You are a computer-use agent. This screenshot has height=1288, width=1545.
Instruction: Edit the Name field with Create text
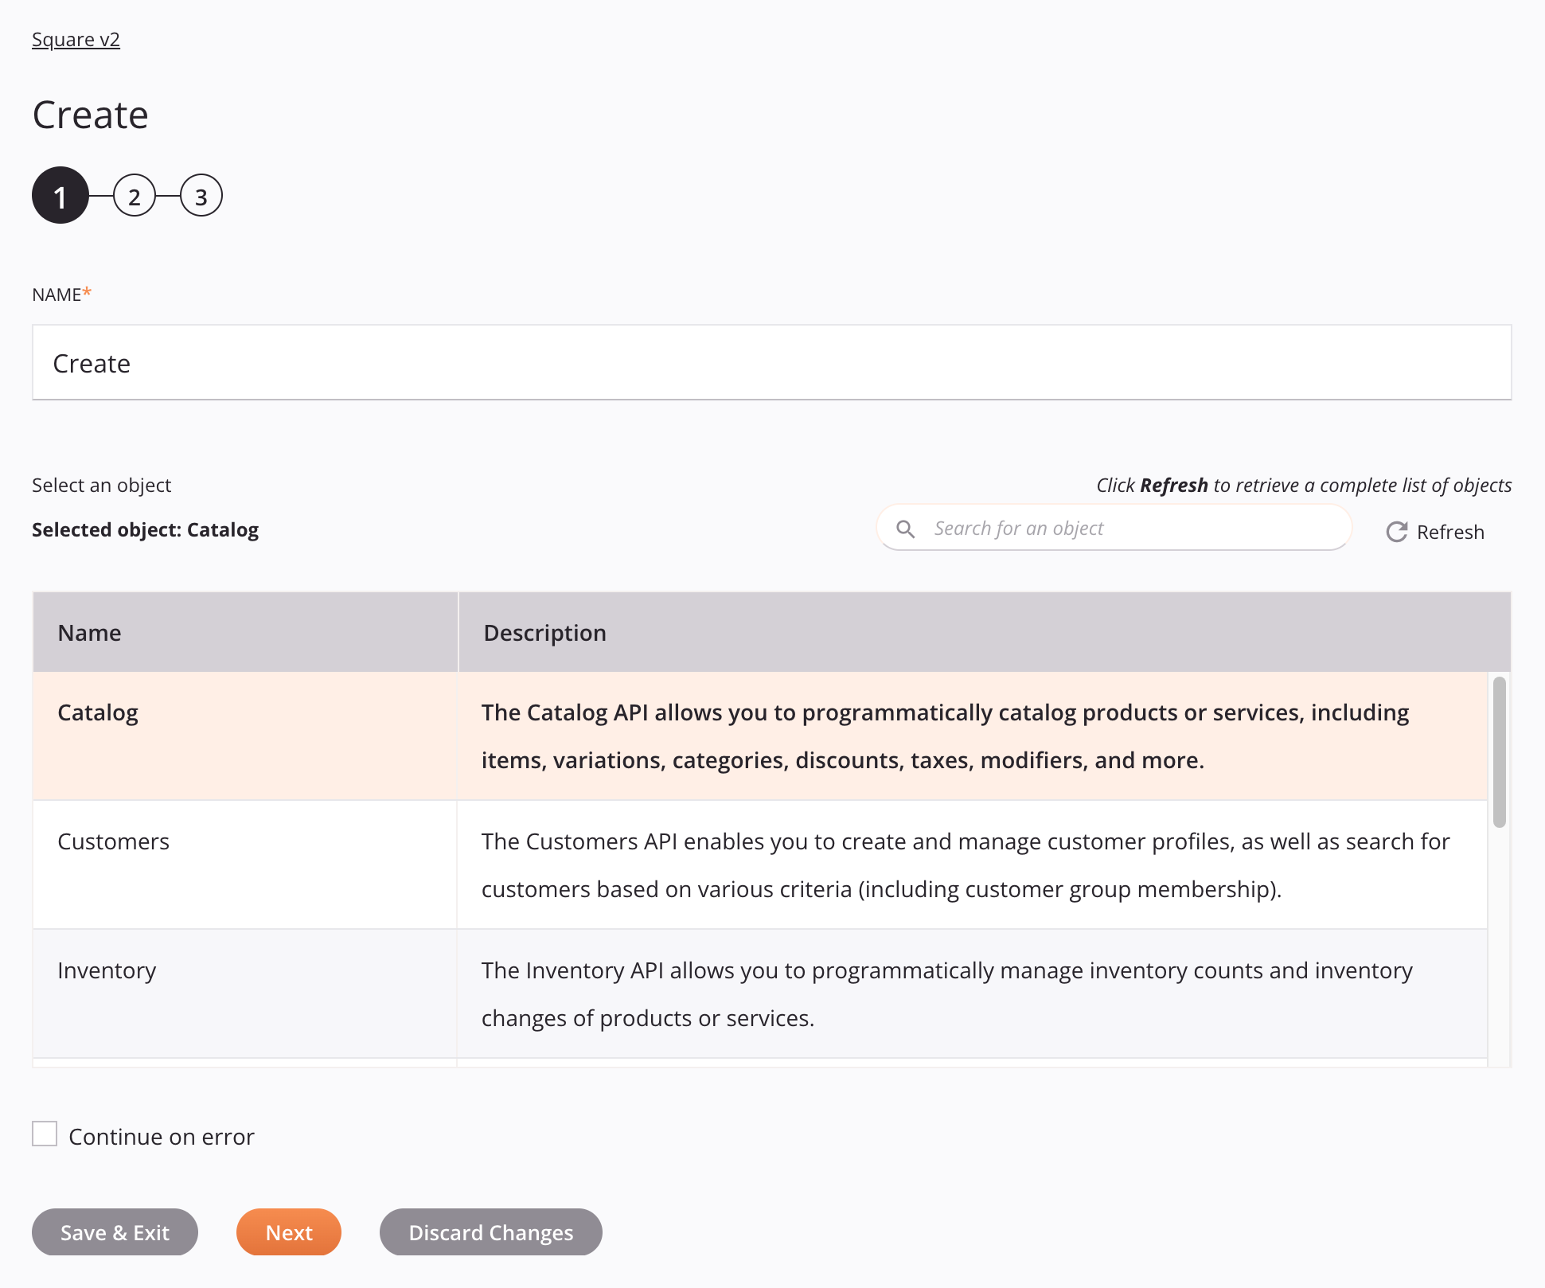click(771, 361)
